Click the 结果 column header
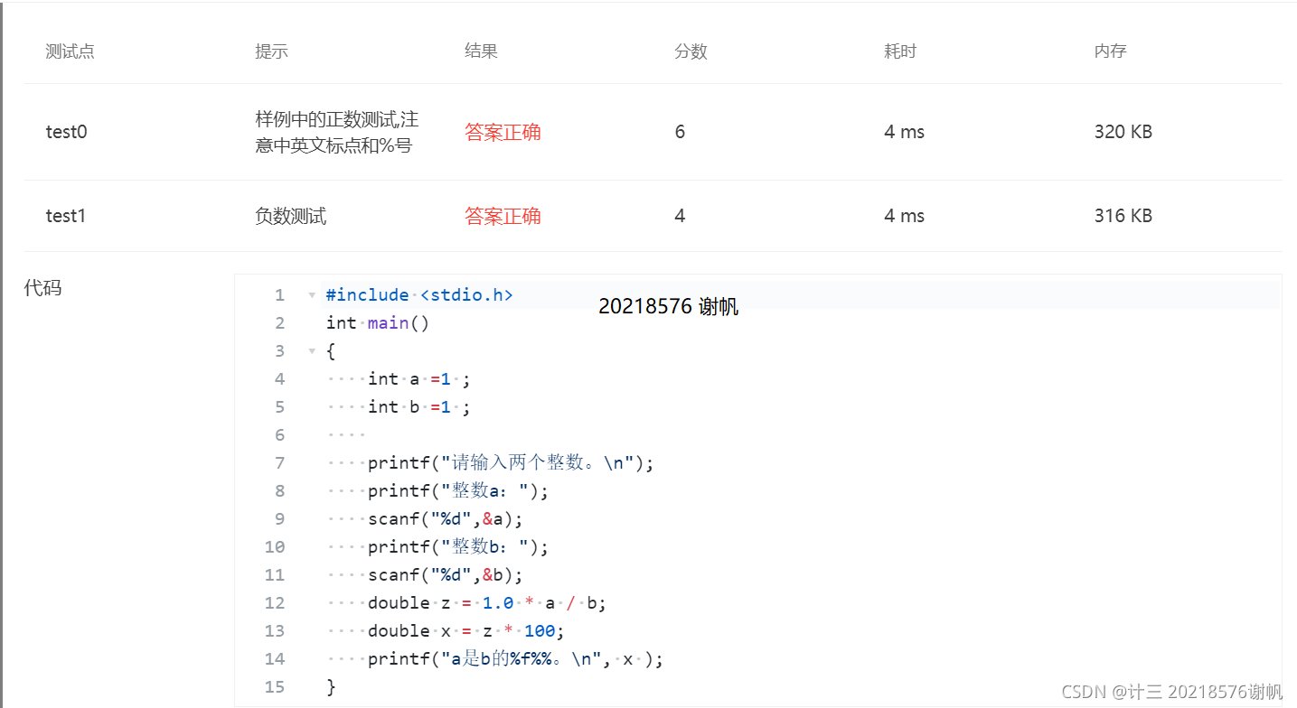This screenshot has width=1297, height=708. click(x=482, y=51)
